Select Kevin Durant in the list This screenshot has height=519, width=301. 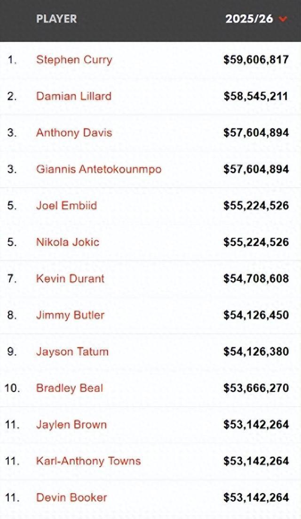coord(70,278)
